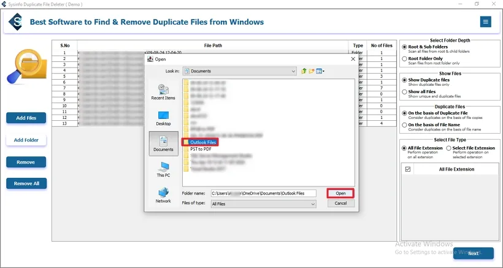503x268 pixels.
Task: Open the hamburger menu icon in header
Action: [485, 22]
